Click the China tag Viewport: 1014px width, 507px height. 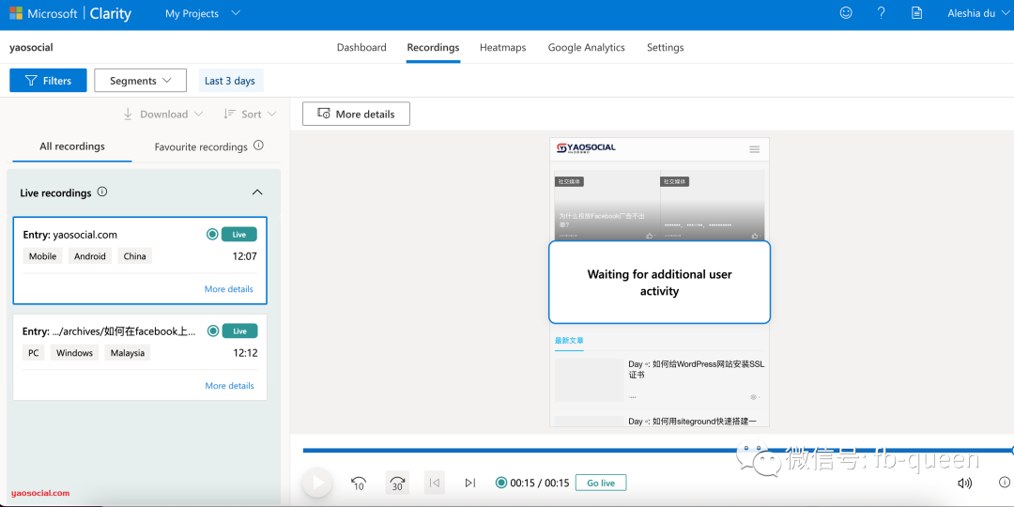click(134, 256)
